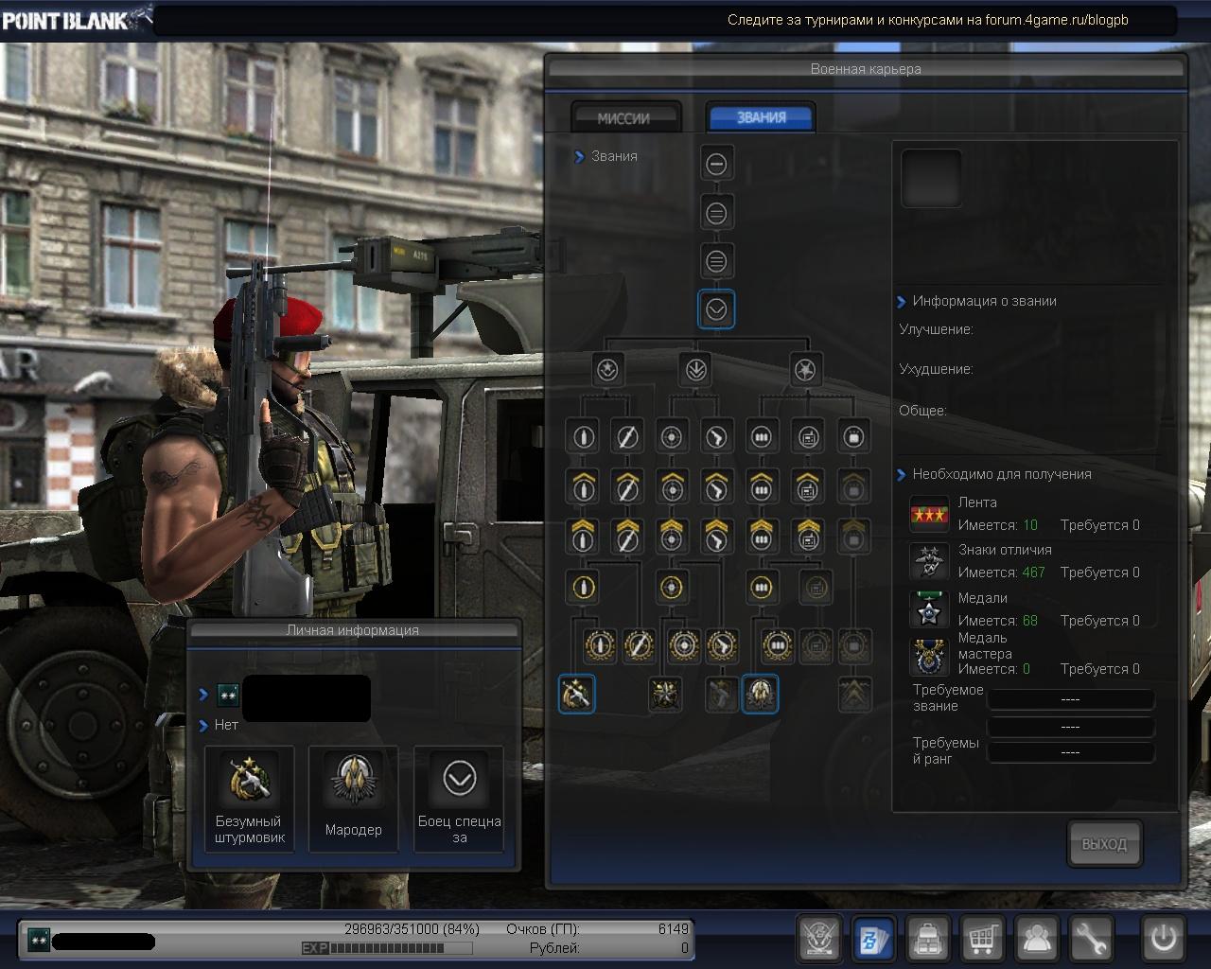Open the community friends icon
The width and height of the screenshot is (1211, 969).
coord(1037,938)
